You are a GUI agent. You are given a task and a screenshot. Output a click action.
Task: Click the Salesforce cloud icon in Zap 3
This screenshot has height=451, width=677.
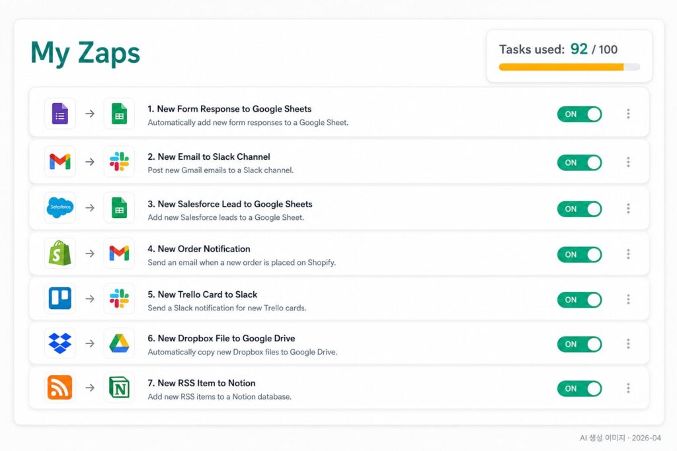click(60, 207)
